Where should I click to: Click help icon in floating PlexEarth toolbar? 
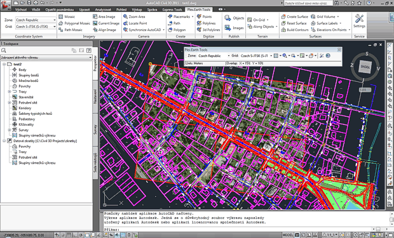tap(328, 56)
